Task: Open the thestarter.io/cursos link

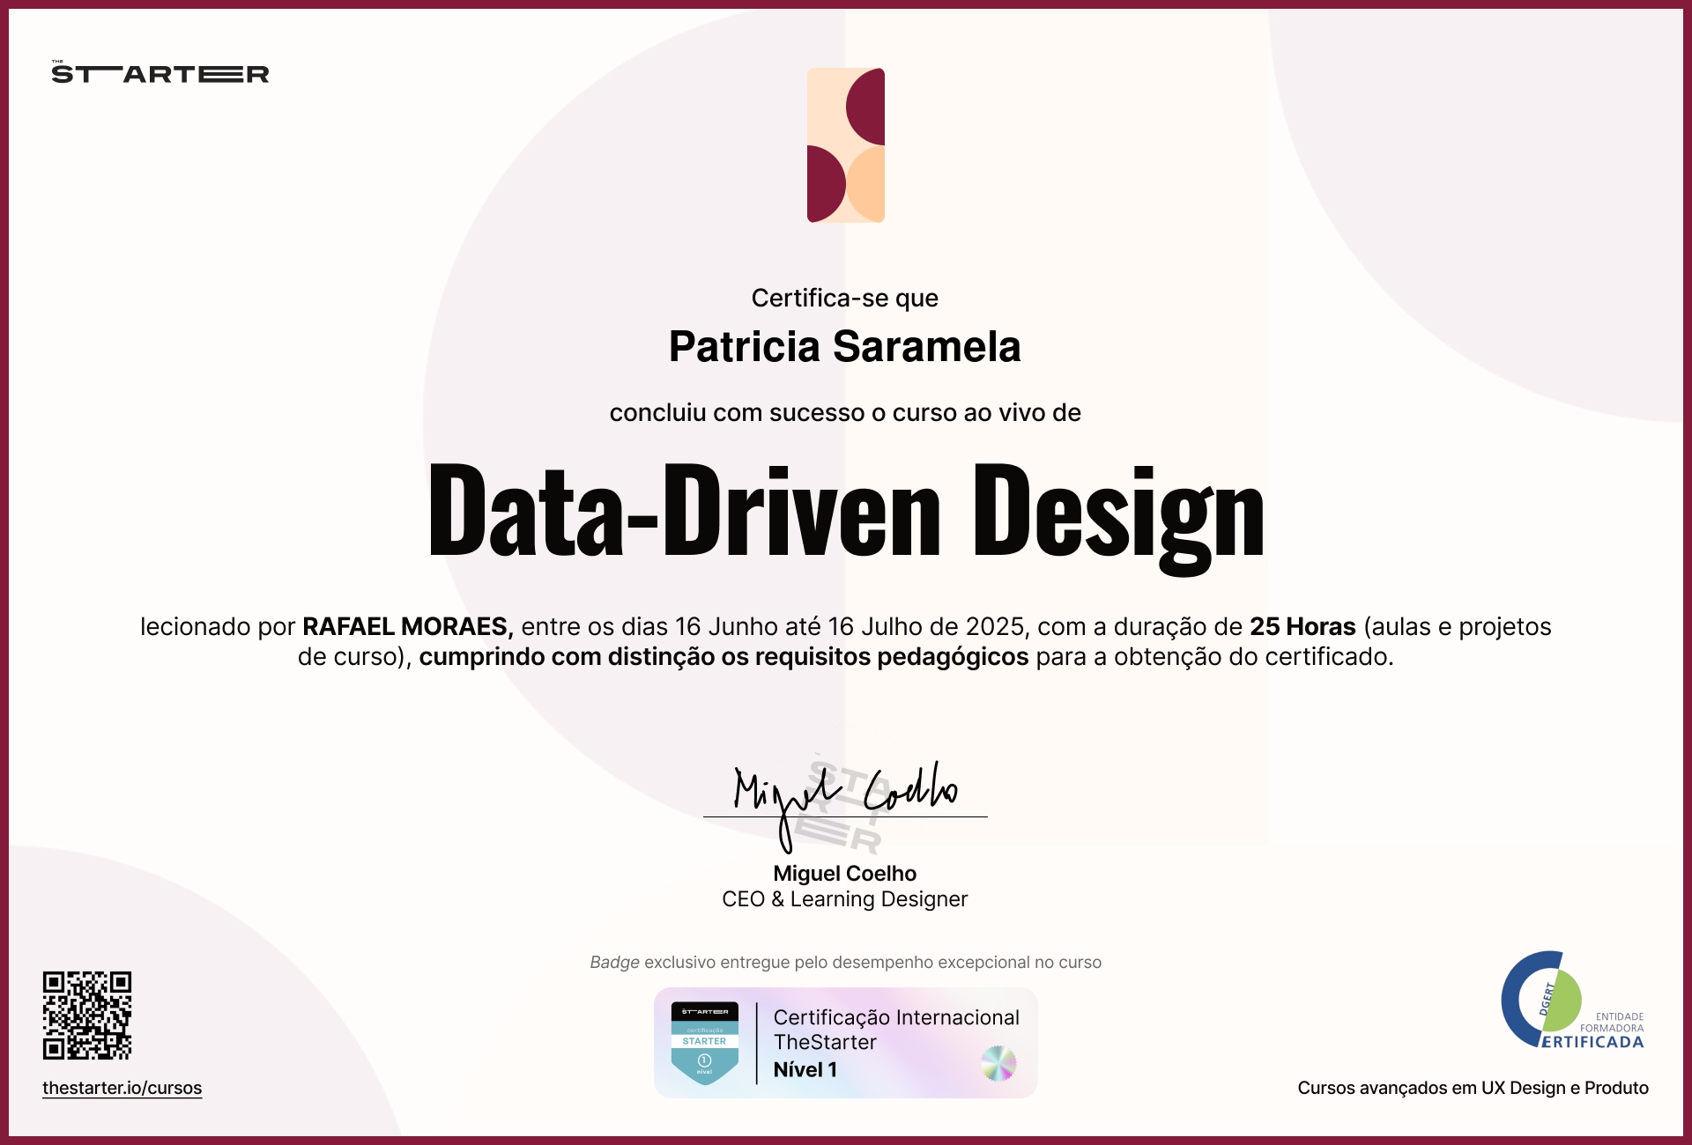Action: (x=122, y=1088)
